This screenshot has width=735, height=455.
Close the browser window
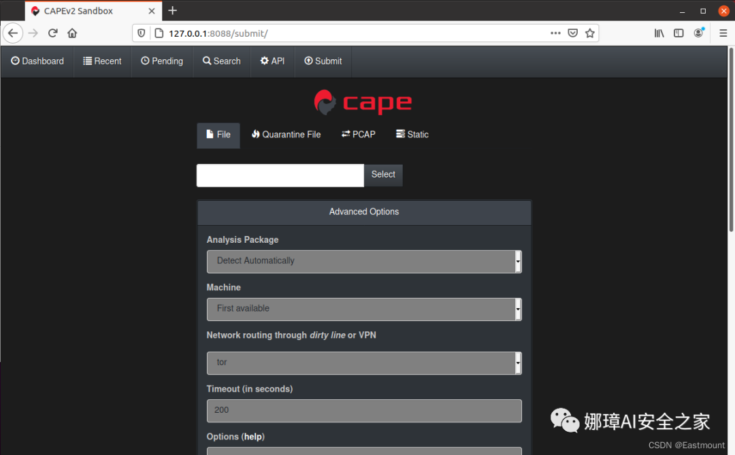coord(723,11)
